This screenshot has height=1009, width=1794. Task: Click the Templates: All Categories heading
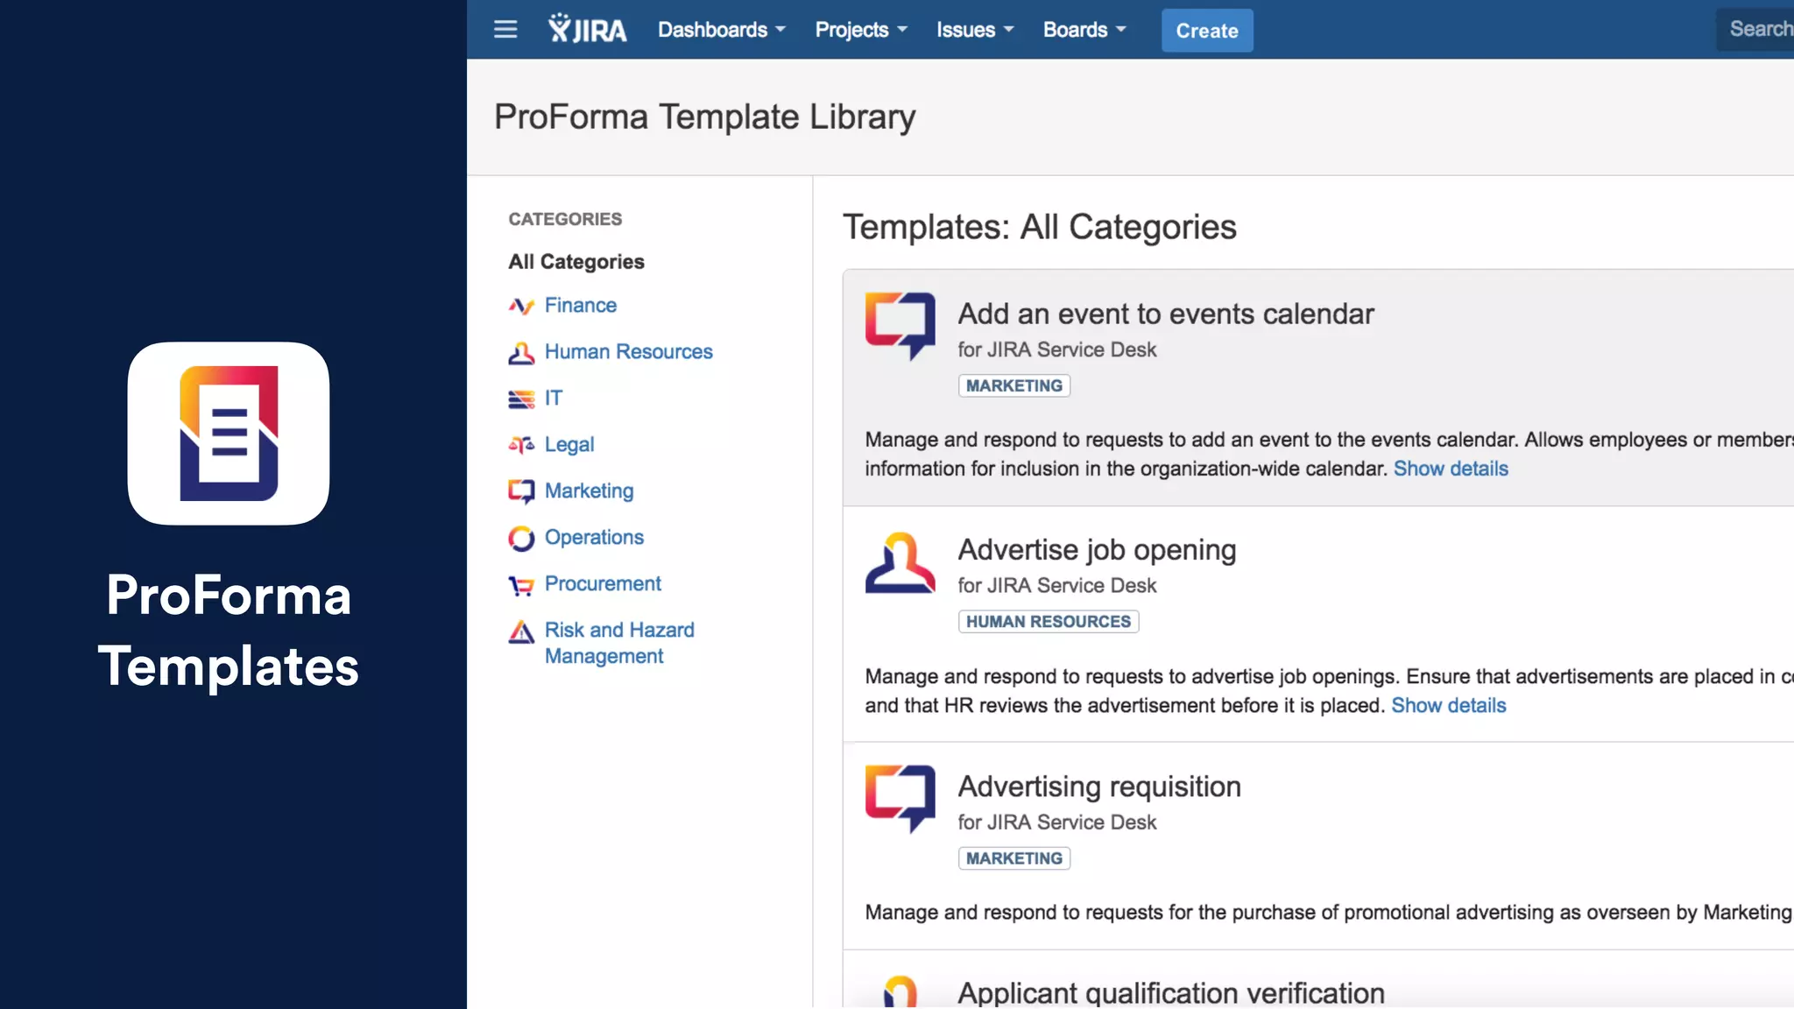point(1040,227)
